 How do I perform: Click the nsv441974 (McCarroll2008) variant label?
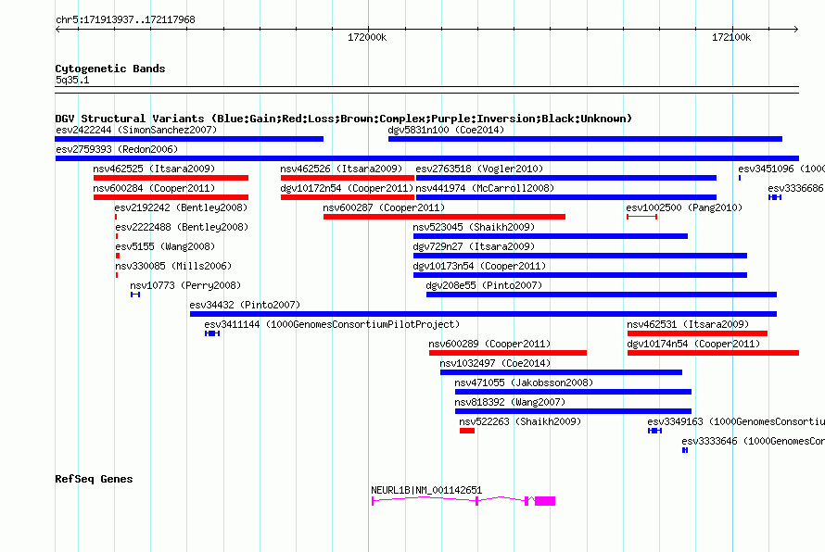point(485,188)
